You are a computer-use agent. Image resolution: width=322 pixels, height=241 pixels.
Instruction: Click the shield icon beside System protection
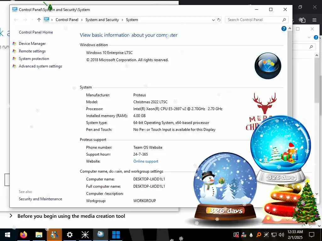(14, 59)
